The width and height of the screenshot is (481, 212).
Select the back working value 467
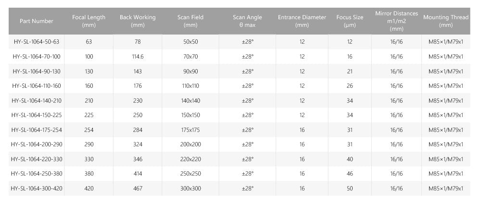(138, 188)
